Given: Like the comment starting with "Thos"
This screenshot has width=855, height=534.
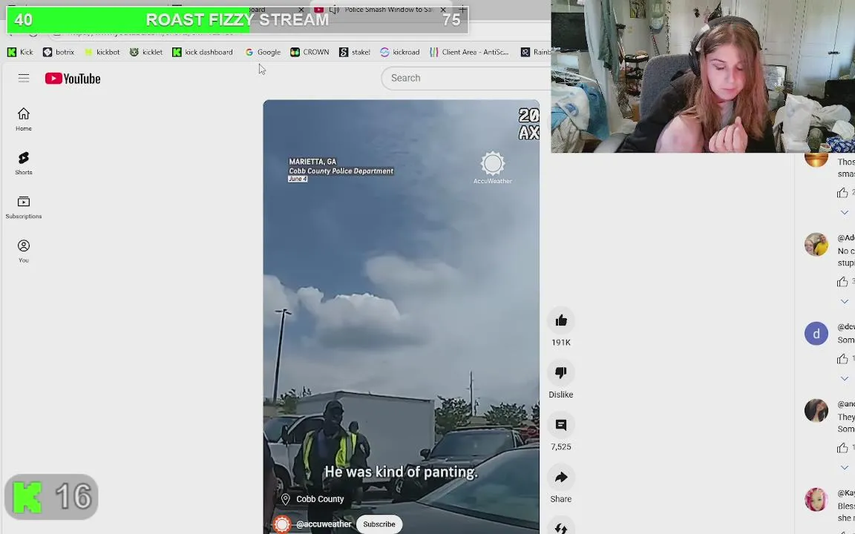Looking at the screenshot, I should 842,192.
